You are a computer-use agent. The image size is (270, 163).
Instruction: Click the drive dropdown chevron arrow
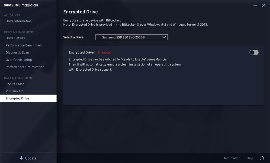tap(164, 37)
